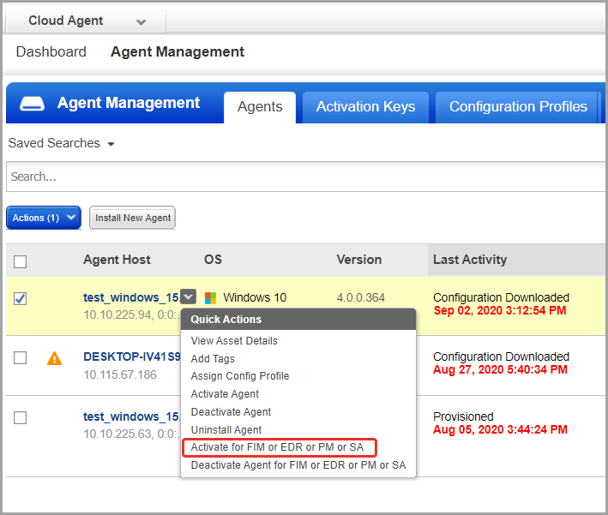This screenshot has height=515, width=608.
Task: Switch to the Configuration Profiles tab
Action: pos(518,107)
